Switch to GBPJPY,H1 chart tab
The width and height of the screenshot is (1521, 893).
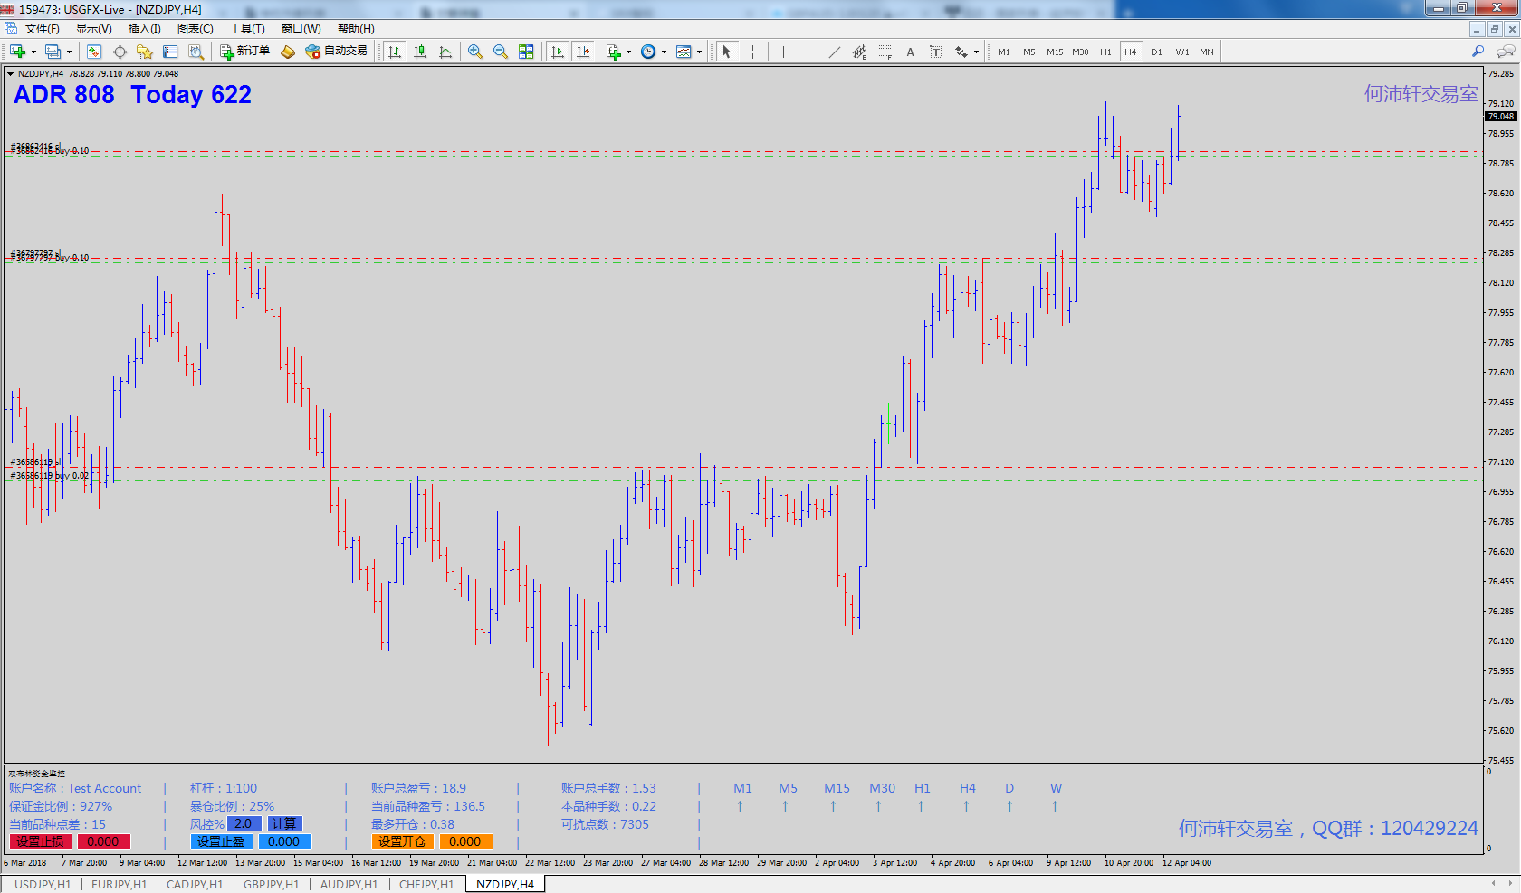(271, 884)
